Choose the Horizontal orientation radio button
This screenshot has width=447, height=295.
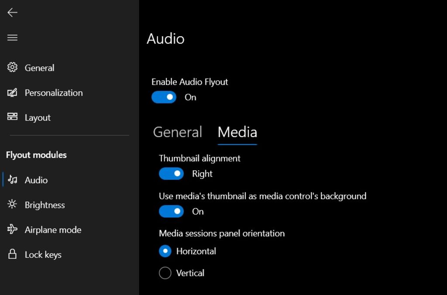point(165,251)
